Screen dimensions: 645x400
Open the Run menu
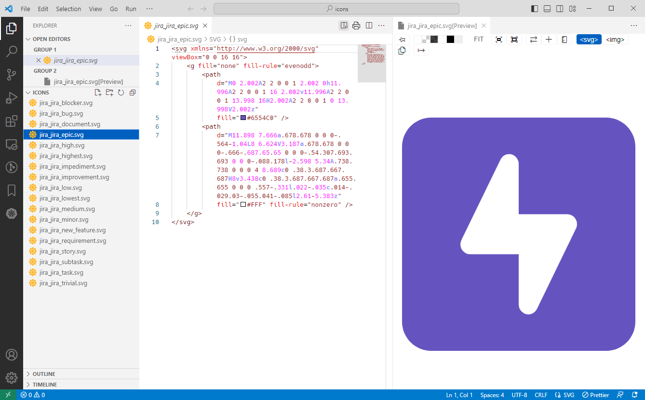131,9
